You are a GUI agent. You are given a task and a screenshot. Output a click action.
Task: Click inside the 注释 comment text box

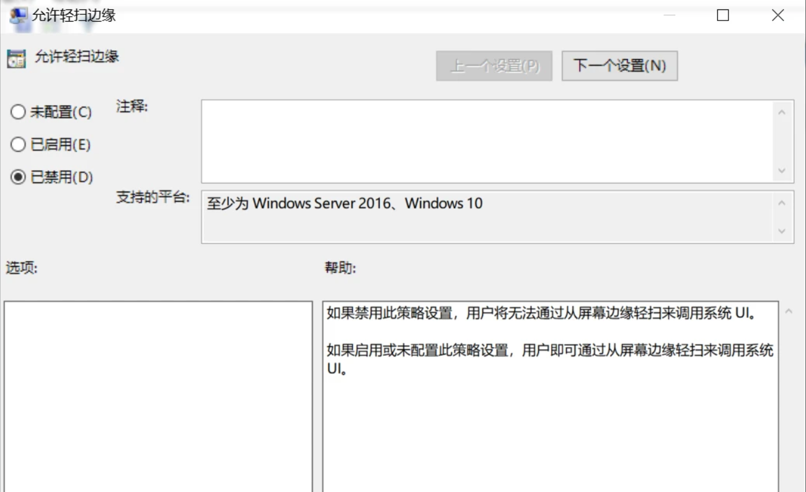click(x=487, y=141)
